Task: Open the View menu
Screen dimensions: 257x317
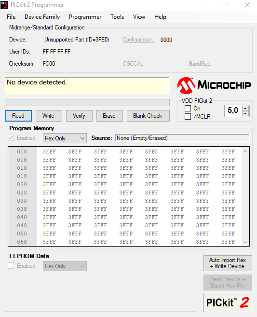Action: tap(139, 17)
